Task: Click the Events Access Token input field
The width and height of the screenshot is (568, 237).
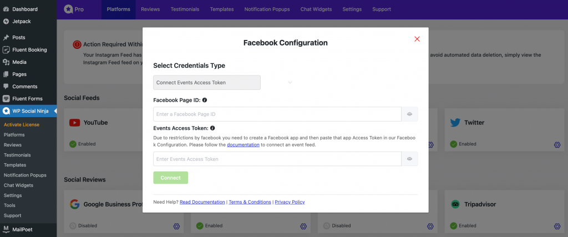Action: [277, 159]
